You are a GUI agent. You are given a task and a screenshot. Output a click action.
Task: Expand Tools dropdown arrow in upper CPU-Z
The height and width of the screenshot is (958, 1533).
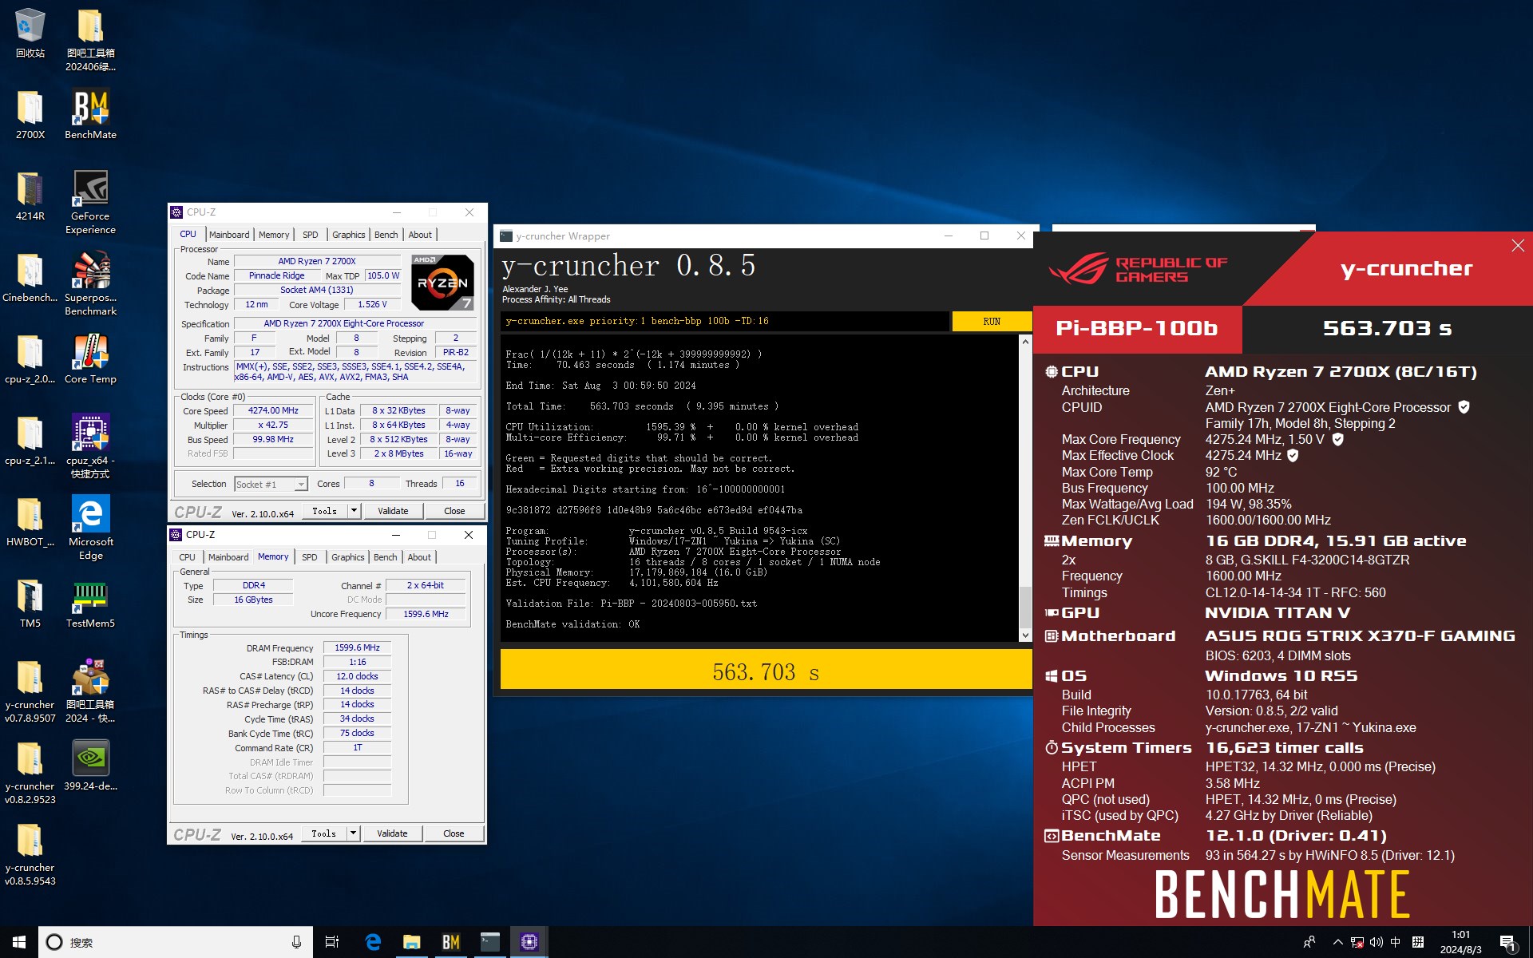click(354, 511)
